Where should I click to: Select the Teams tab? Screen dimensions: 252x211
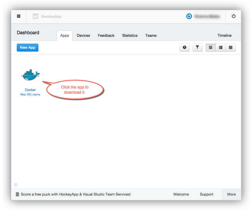point(151,35)
